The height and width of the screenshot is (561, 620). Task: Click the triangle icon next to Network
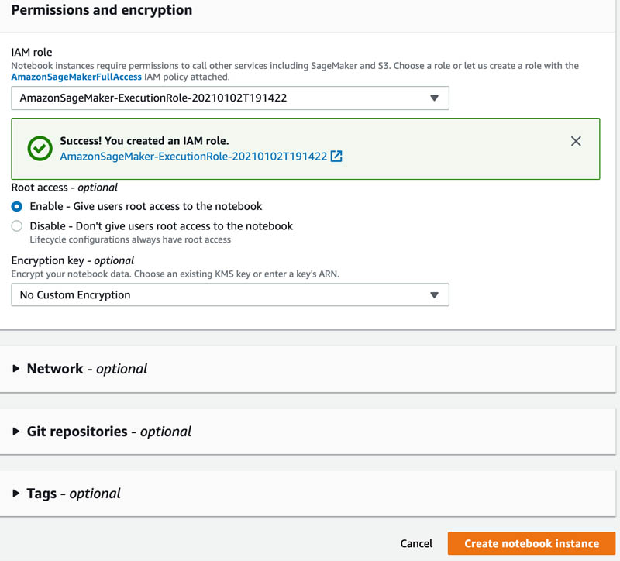coord(16,369)
